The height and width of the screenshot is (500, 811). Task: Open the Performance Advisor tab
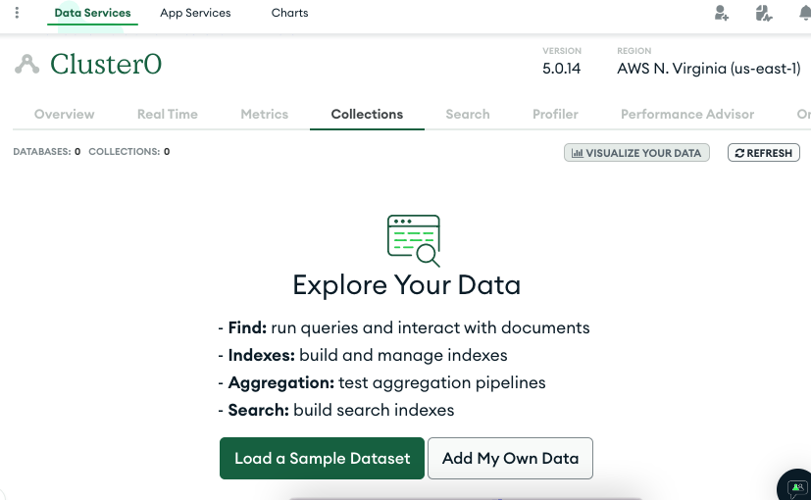click(x=687, y=115)
